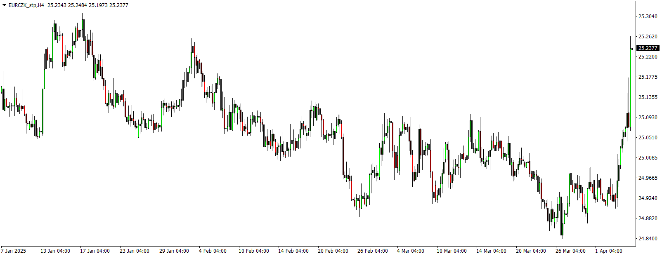Click the 7 Jan 2025 date label

(14, 251)
